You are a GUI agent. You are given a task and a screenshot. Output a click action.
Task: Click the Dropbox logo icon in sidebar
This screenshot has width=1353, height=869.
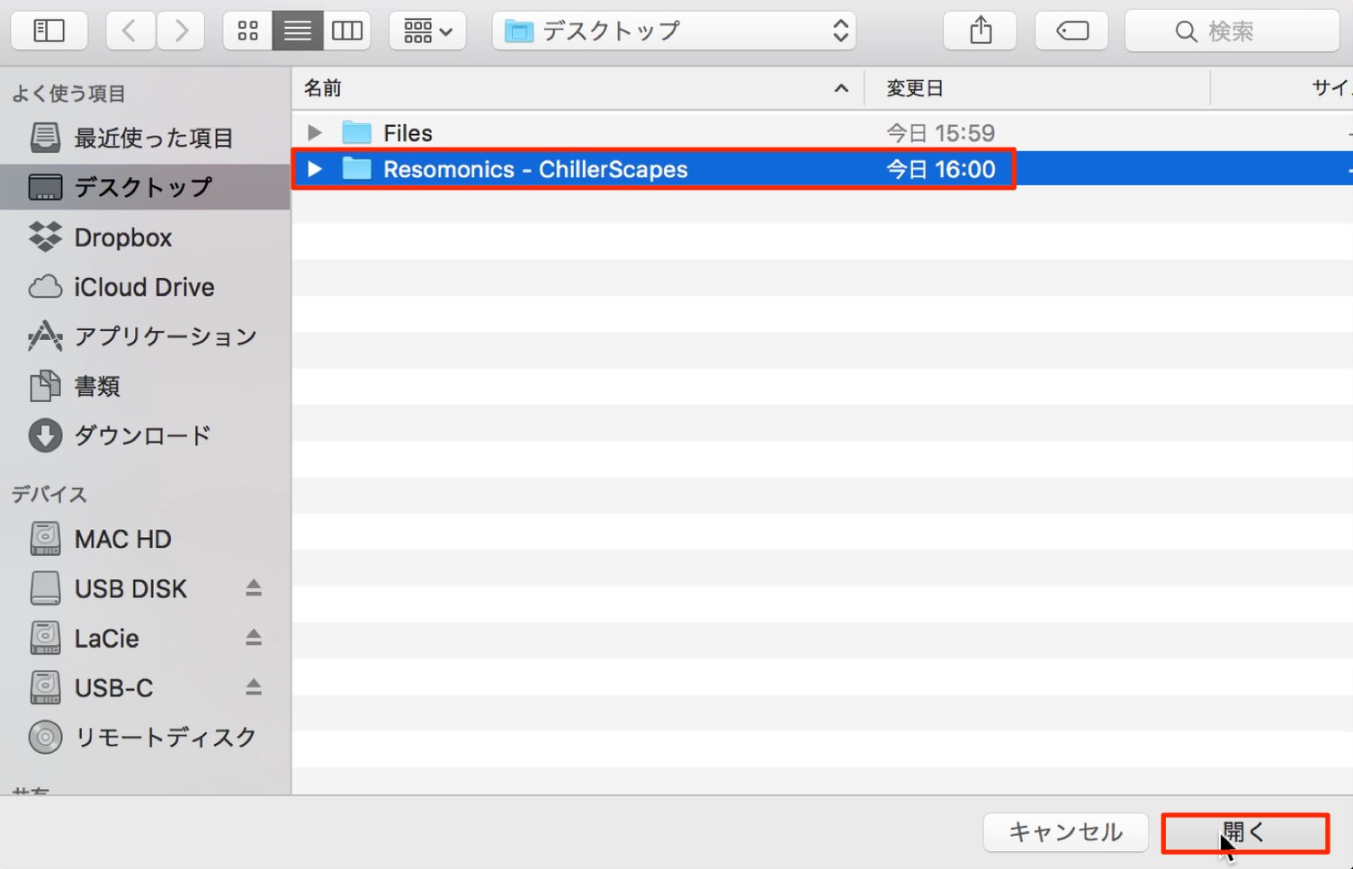45,237
